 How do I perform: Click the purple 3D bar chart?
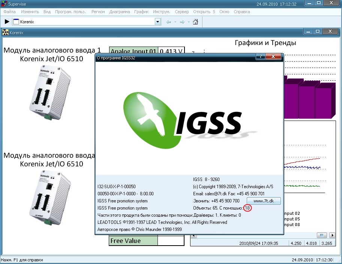pyautogui.click(x=310, y=97)
